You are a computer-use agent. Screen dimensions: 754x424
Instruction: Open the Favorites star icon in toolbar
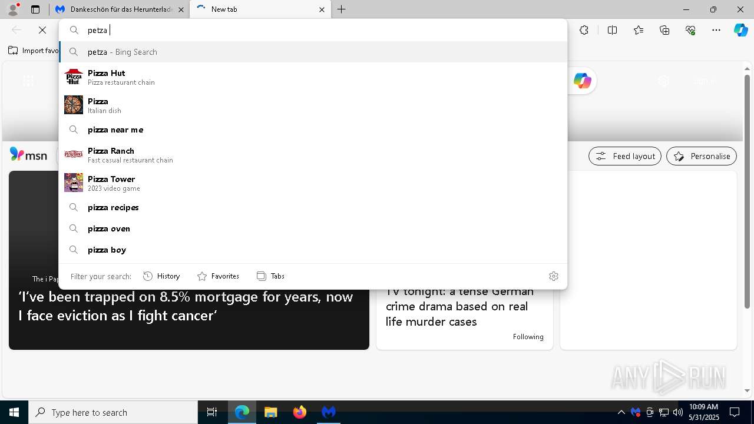tap(639, 30)
